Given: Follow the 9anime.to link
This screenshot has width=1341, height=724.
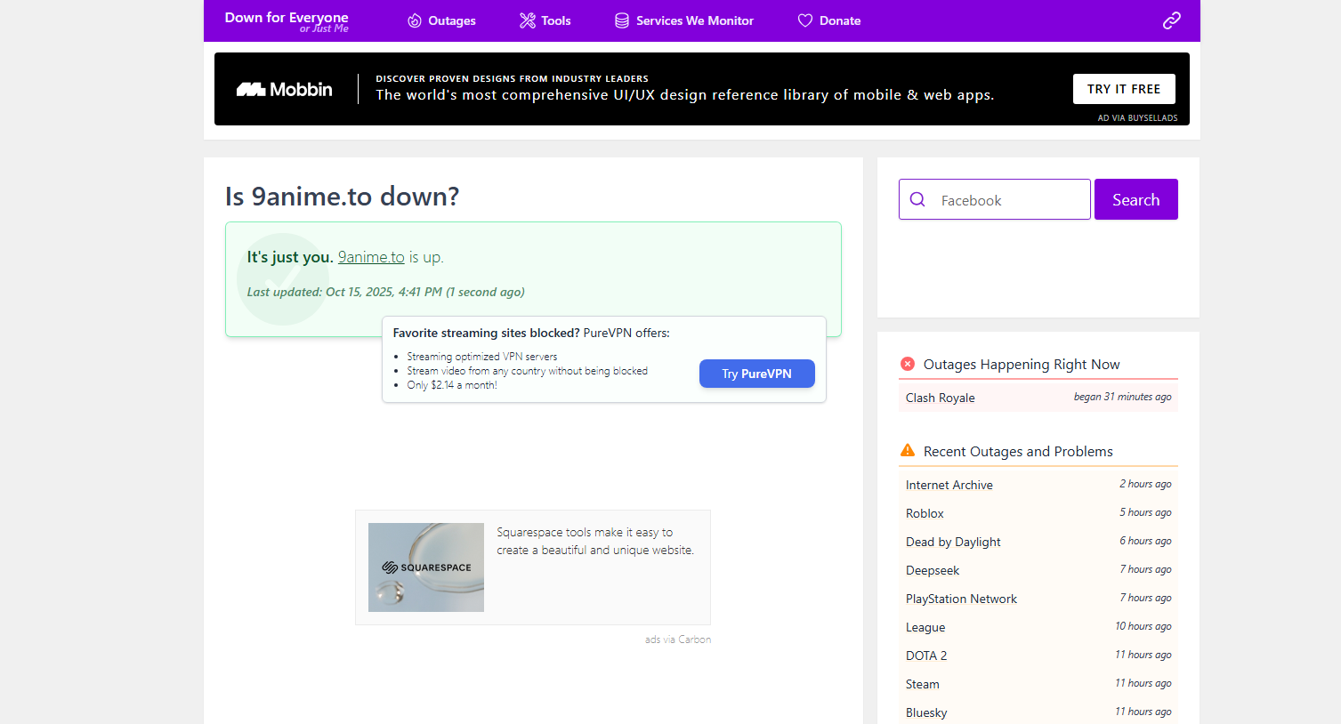Looking at the screenshot, I should (x=371, y=257).
